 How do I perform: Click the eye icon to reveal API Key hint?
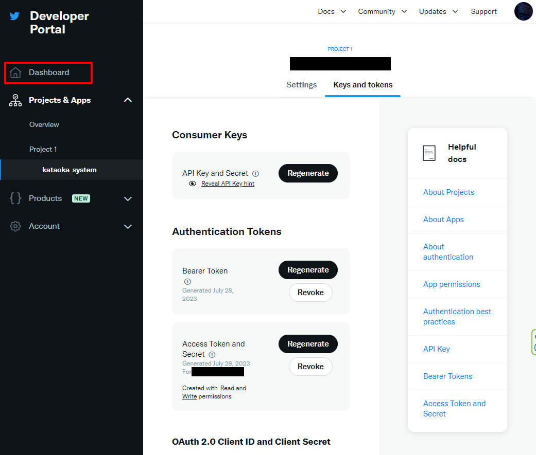coord(193,184)
